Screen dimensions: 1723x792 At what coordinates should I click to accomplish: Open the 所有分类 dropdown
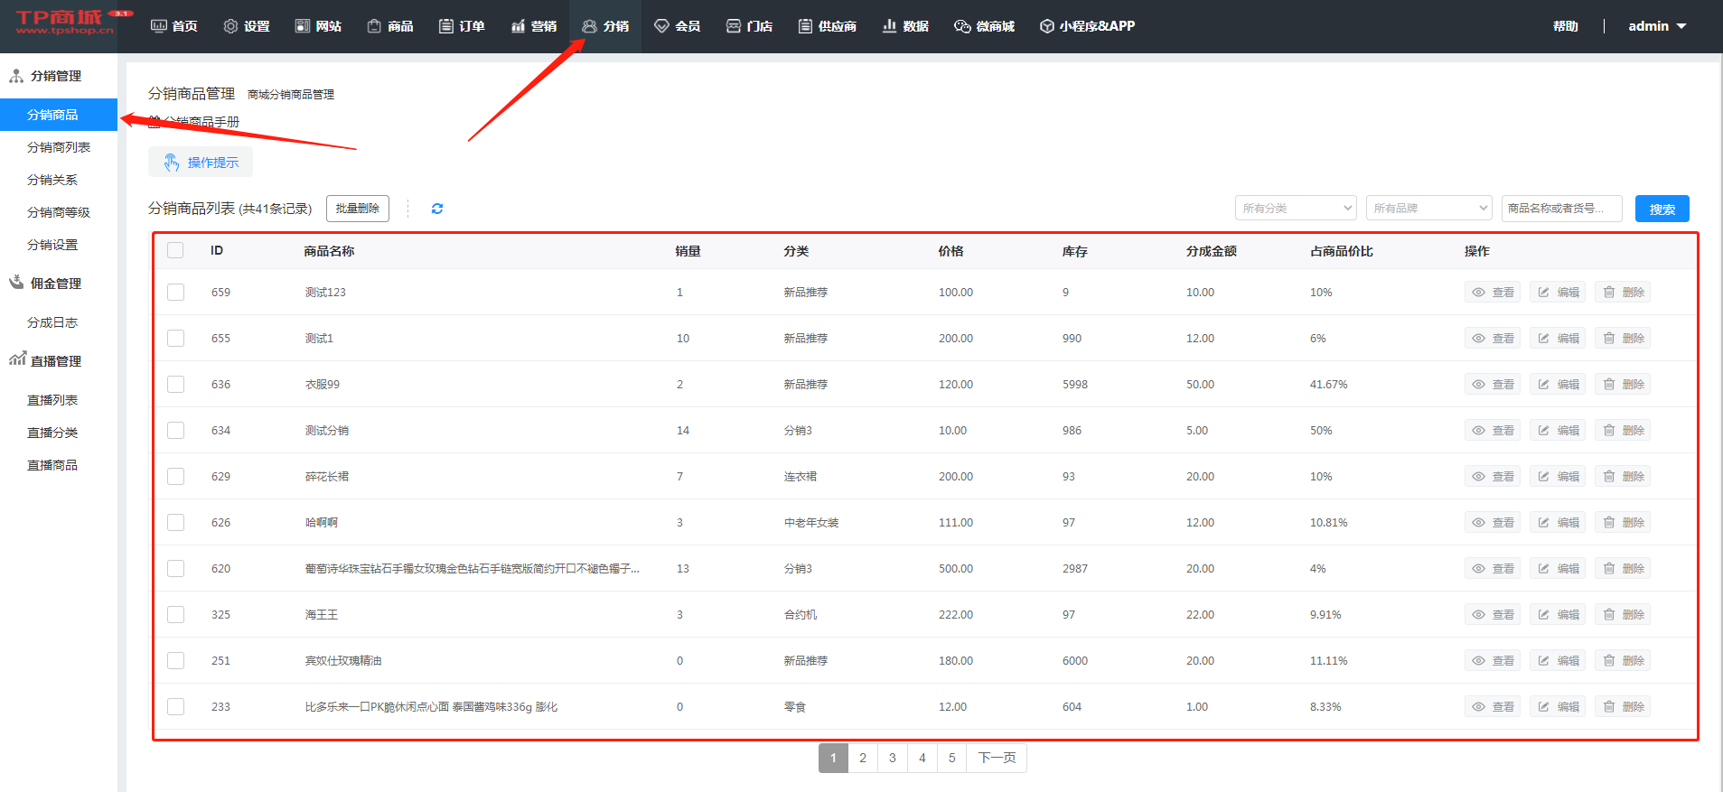[1296, 209]
